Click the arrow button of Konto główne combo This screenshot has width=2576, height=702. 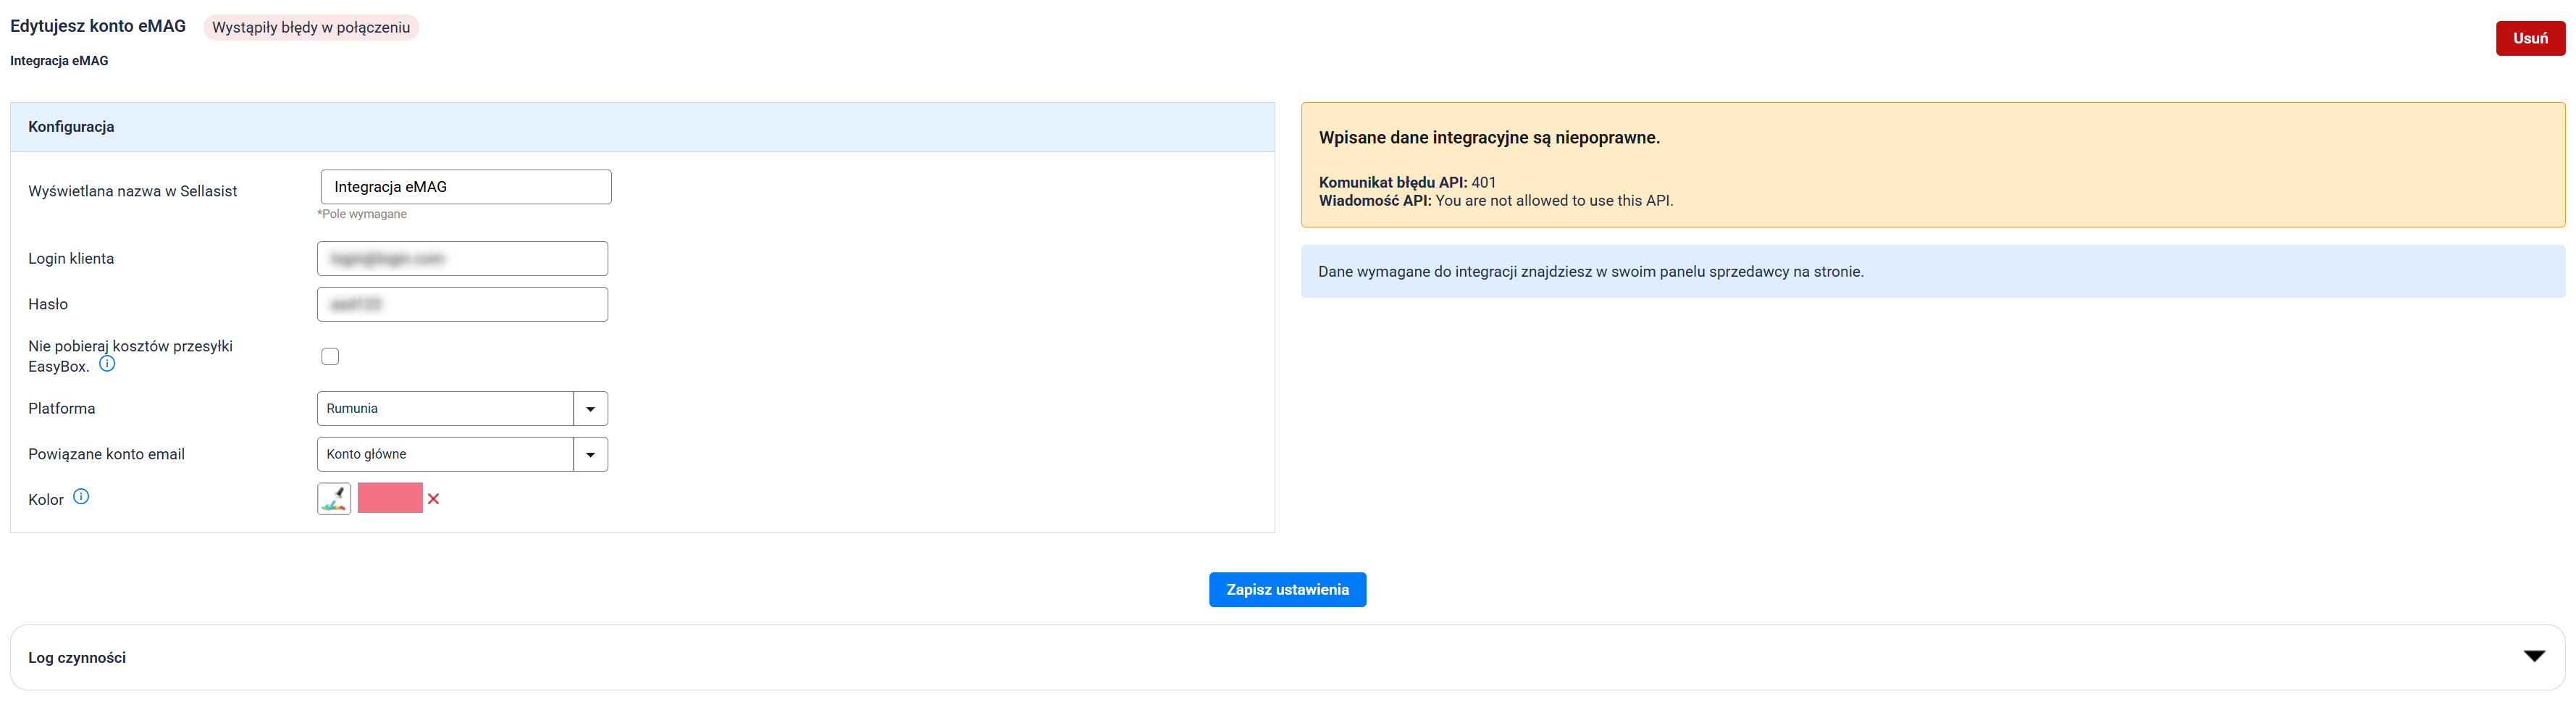591,454
